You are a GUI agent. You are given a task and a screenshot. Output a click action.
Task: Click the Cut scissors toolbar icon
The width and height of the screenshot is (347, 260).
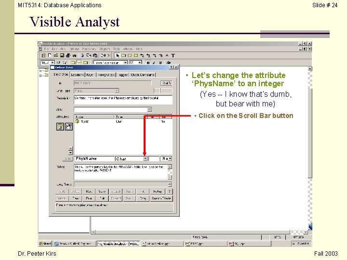tap(82, 55)
